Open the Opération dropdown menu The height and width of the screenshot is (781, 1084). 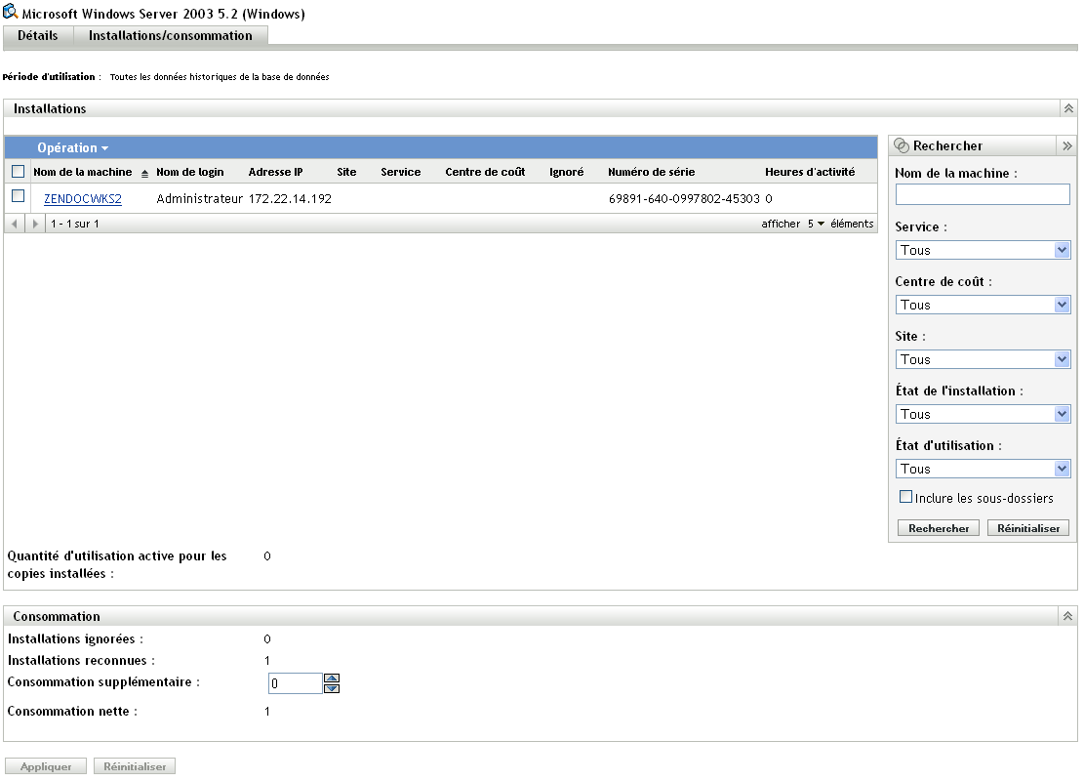point(72,147)
